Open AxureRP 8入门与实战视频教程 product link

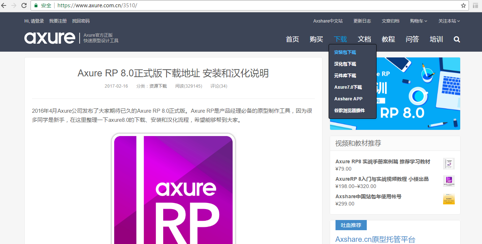[382, 179]
